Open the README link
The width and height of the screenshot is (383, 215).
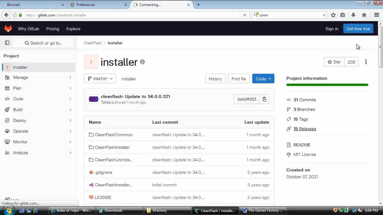pyautogui.click(x=302, y=145)
